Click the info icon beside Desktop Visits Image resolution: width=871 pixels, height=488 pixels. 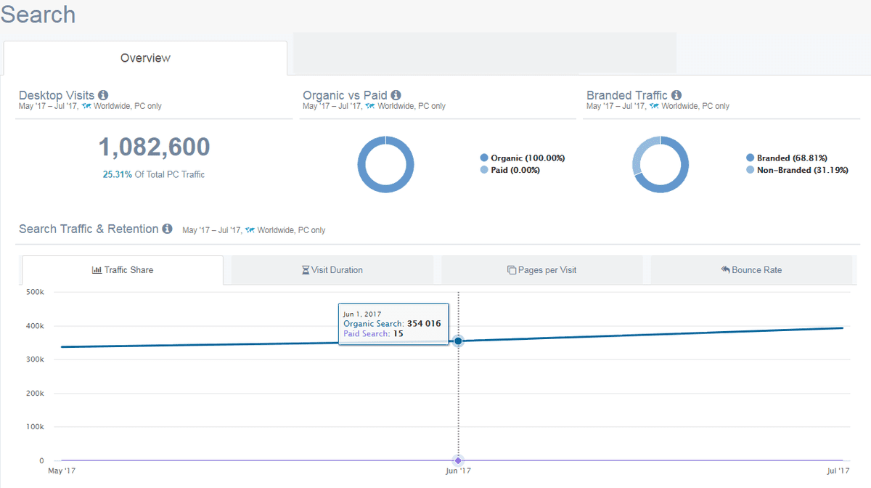coord(103,95)
